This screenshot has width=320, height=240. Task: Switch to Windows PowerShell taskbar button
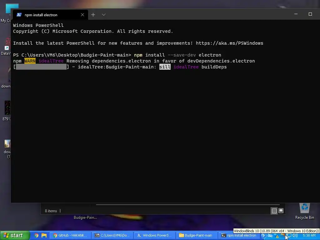click(155, 235)
